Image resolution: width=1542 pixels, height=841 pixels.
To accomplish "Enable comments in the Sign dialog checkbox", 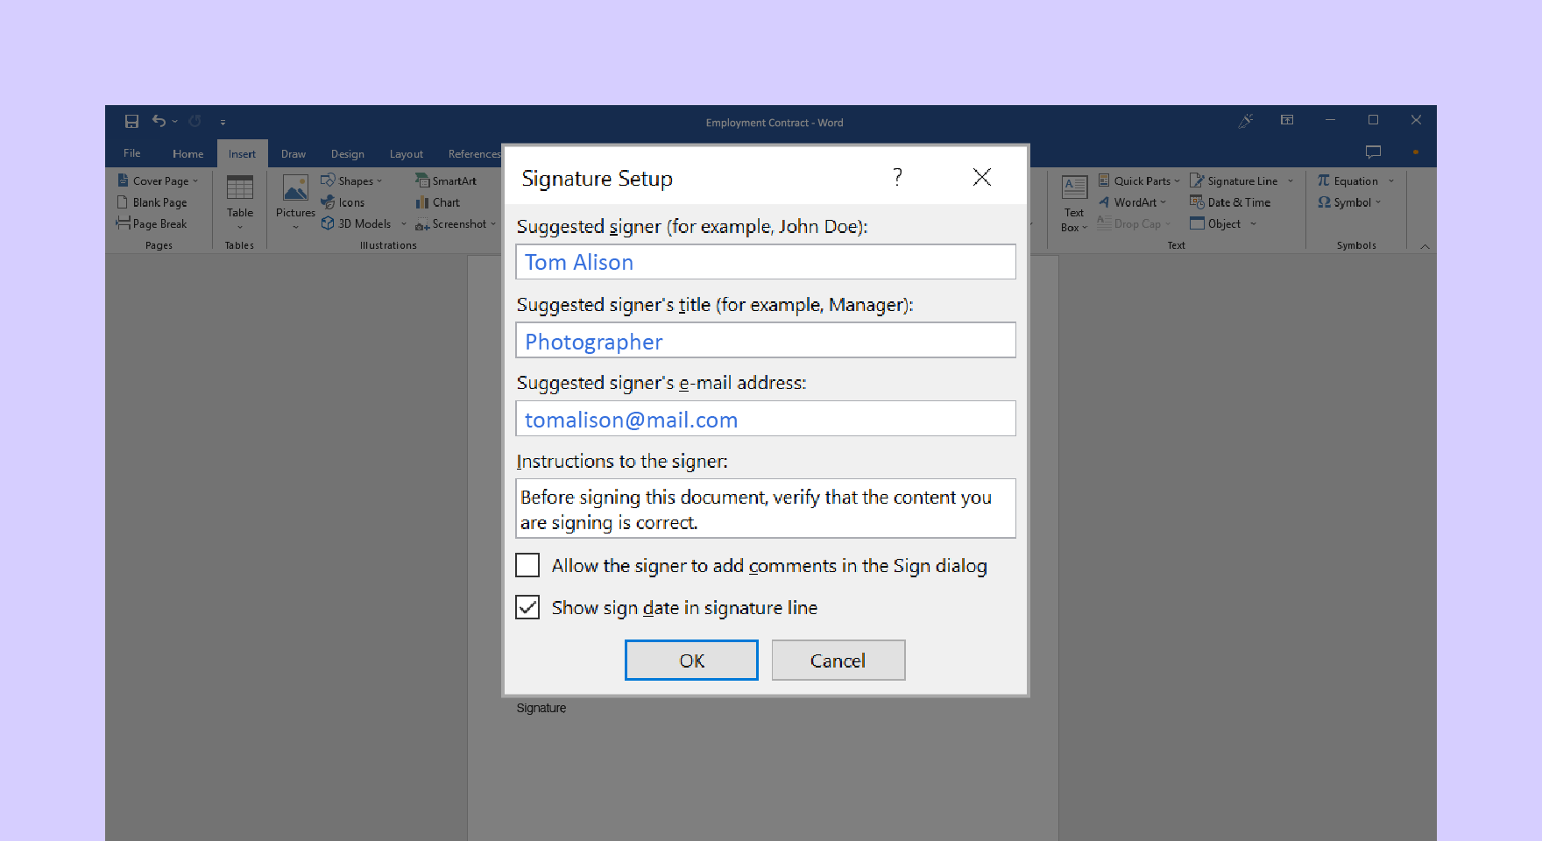I will point(527,565).
